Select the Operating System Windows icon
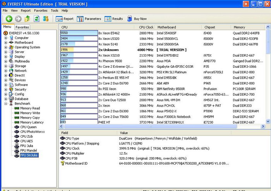The image size is (271, 191). [11, 47]
